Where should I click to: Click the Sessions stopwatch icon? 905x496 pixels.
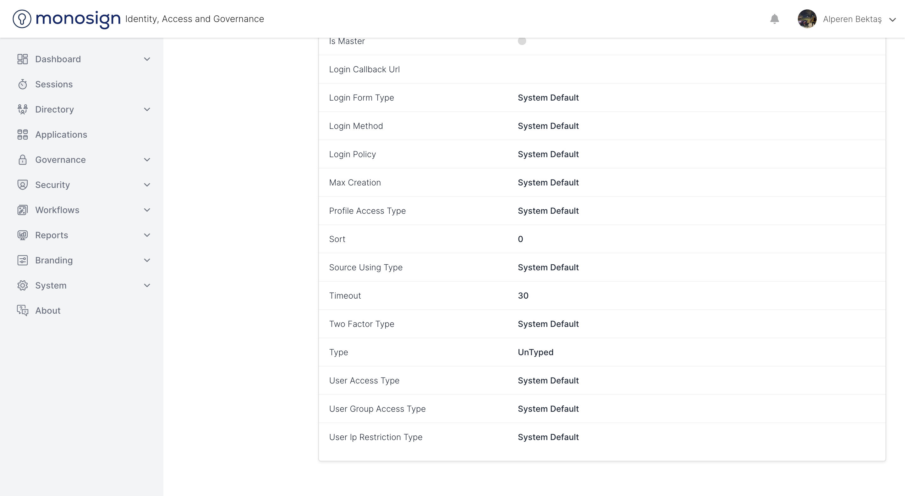[23, 84]
